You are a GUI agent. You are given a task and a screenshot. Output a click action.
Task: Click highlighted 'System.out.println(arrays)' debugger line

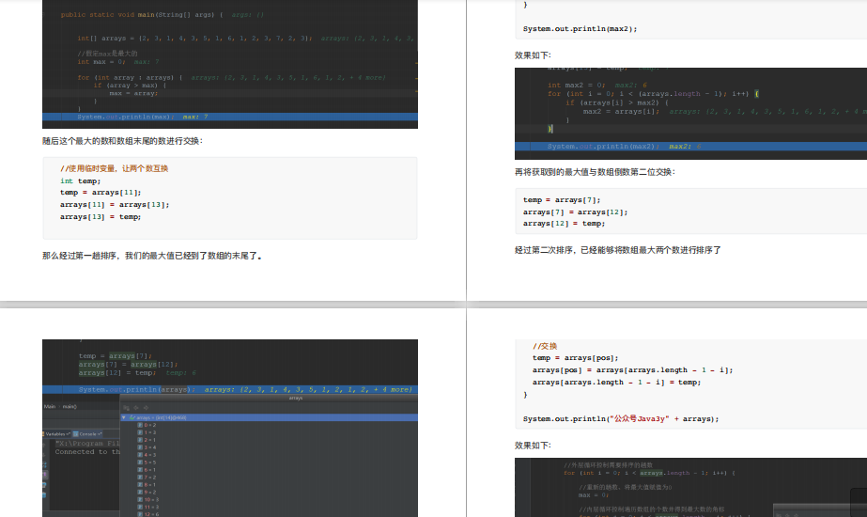pos(230,390)
